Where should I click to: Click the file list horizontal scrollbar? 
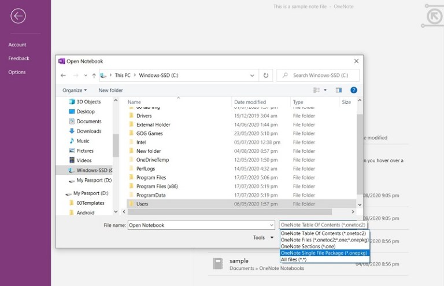click(230, 212)
